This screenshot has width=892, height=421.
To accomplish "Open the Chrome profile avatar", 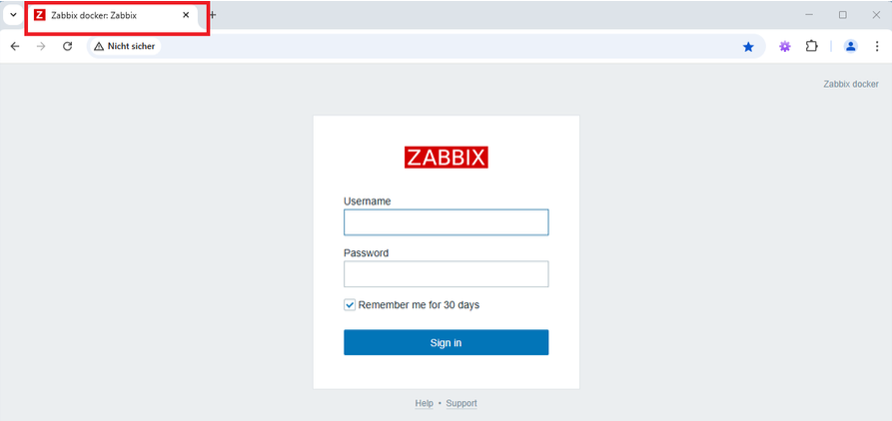I will [850, 47].
